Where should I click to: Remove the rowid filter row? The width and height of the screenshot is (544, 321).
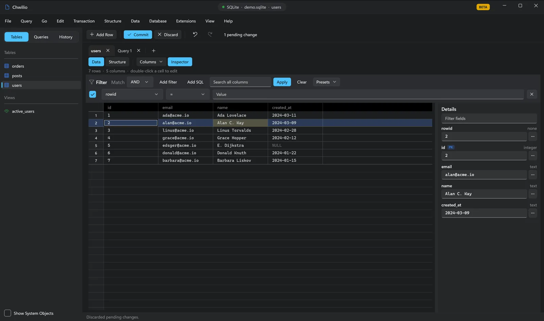(x=532, y=94)
